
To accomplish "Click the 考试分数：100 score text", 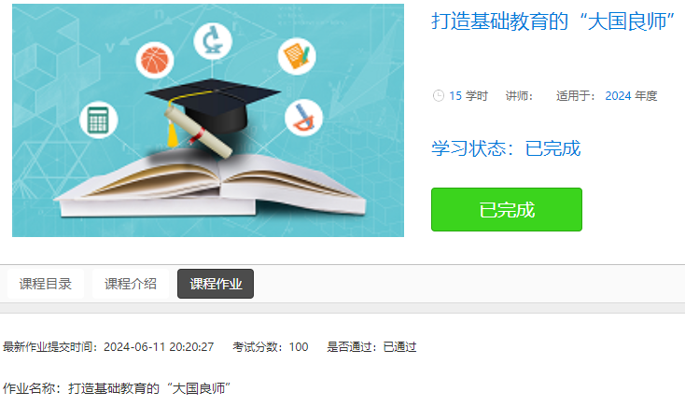I will pyautogui.click(x=271, y=347).
